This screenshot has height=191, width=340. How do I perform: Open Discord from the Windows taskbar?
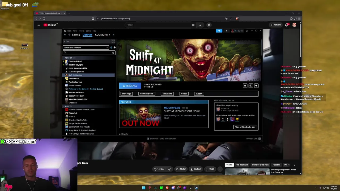pyautogui.click(x=173, y=188)
